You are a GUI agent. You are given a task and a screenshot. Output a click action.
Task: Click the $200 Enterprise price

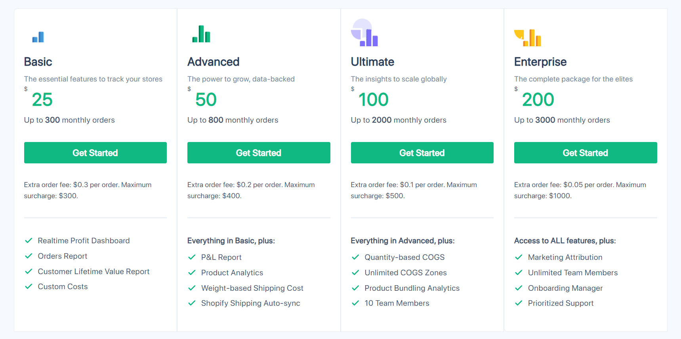tap(538, 99)
